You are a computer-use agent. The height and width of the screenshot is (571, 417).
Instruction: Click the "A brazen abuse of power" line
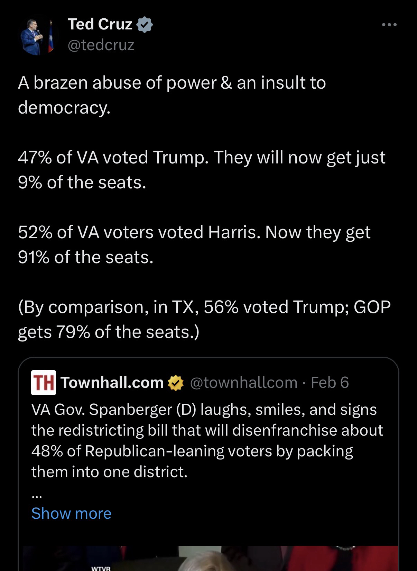(172, 83)
